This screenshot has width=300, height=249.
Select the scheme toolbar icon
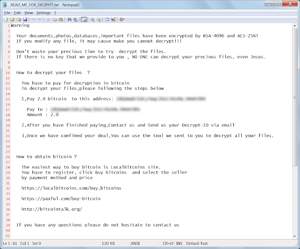(x=107, y=20)
